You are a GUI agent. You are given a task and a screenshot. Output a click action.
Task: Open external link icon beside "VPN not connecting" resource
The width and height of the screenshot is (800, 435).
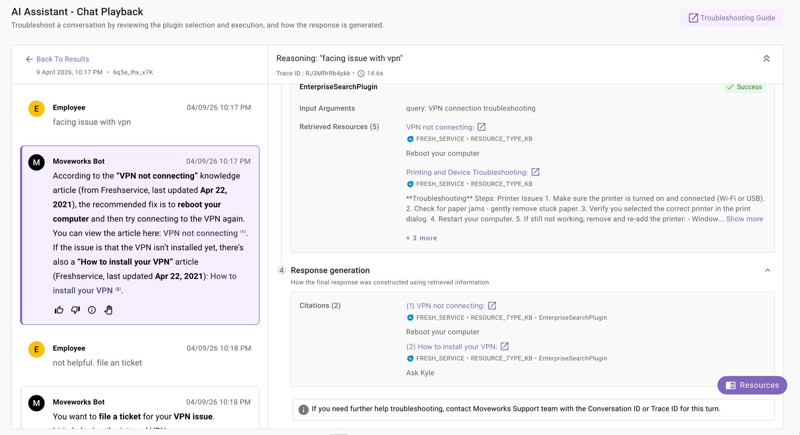tap(482, 127)
